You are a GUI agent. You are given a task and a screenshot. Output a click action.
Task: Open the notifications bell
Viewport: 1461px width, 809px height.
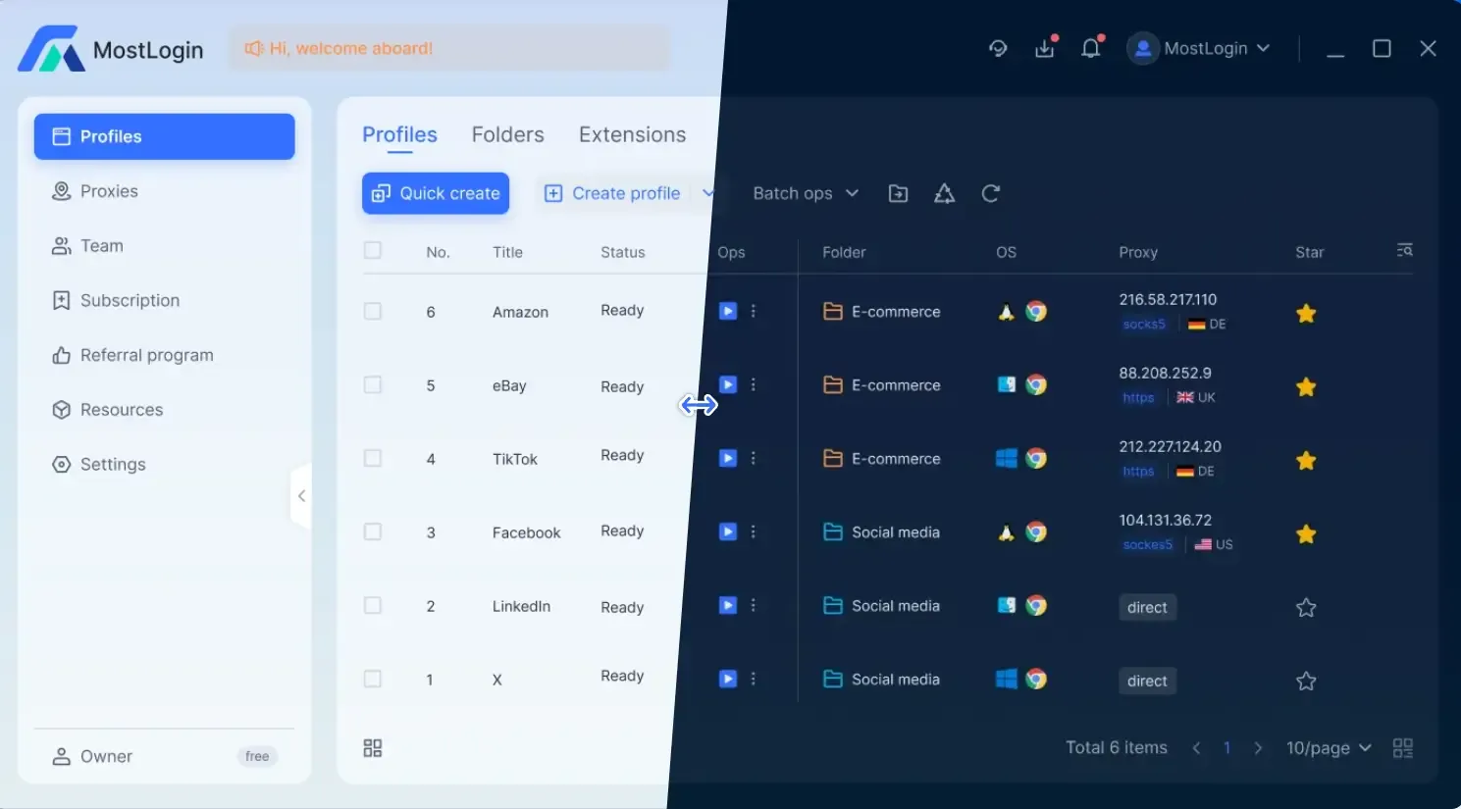[x=1090, y=48]
